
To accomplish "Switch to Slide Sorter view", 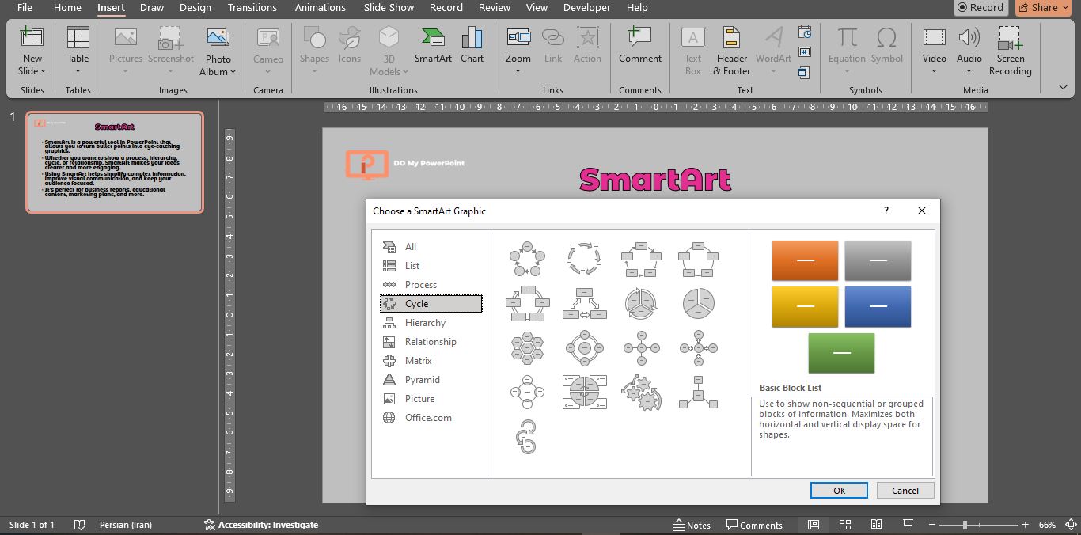I will point(844,525).
